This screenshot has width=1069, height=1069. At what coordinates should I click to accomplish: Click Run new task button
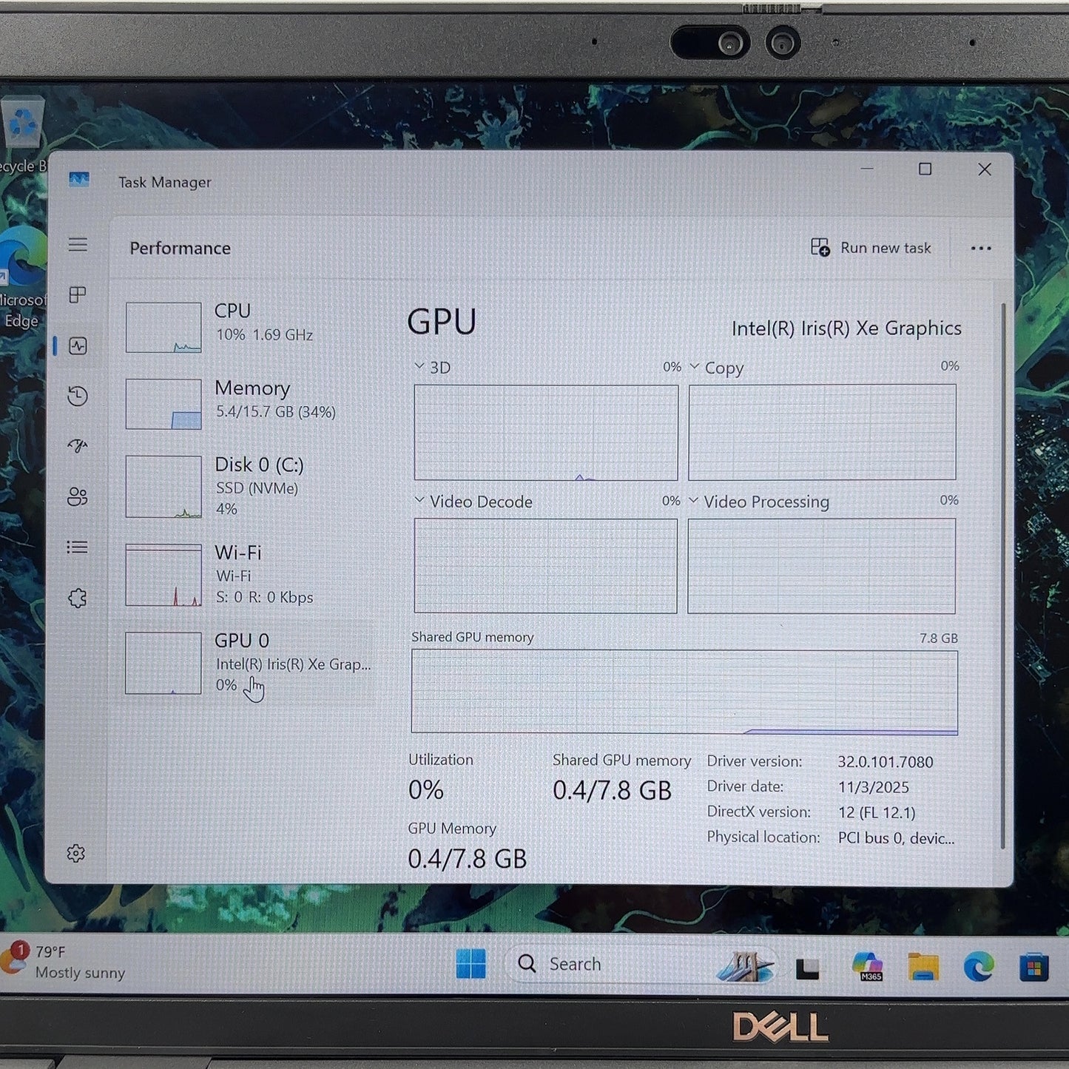click(x=871, y=248)
